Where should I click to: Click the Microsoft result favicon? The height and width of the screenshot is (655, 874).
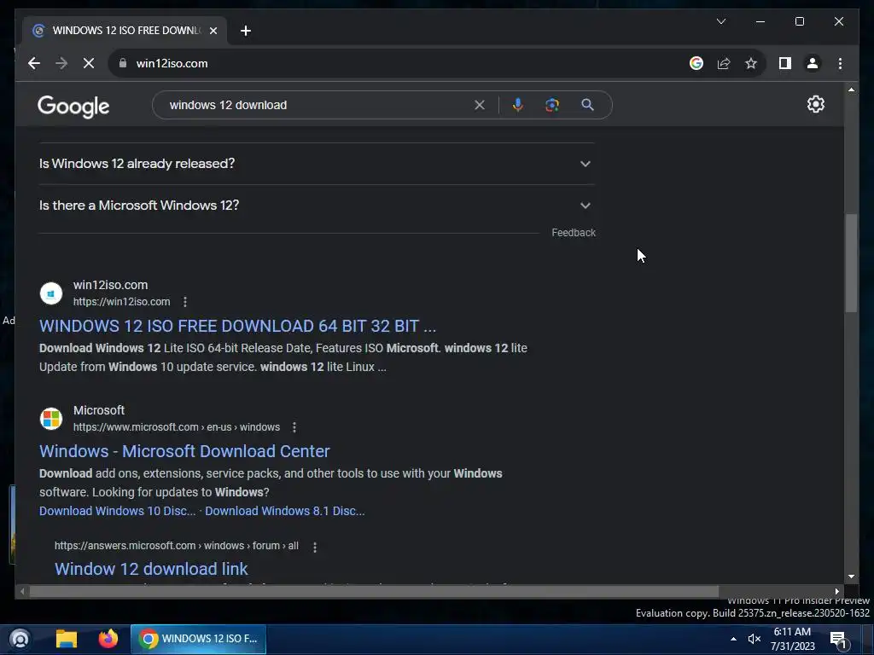[x=51, y=419]
